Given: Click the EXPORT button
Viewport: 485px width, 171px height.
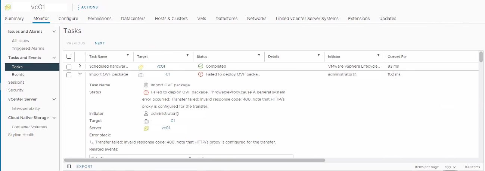Looking at the screenshot, I should pos(84,167).
